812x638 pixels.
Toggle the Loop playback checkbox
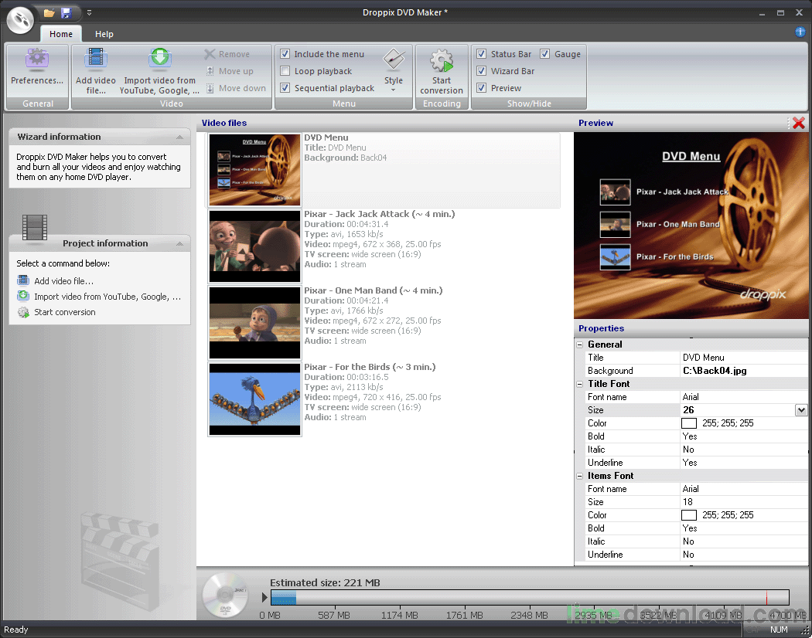click(x=285, y=71)
